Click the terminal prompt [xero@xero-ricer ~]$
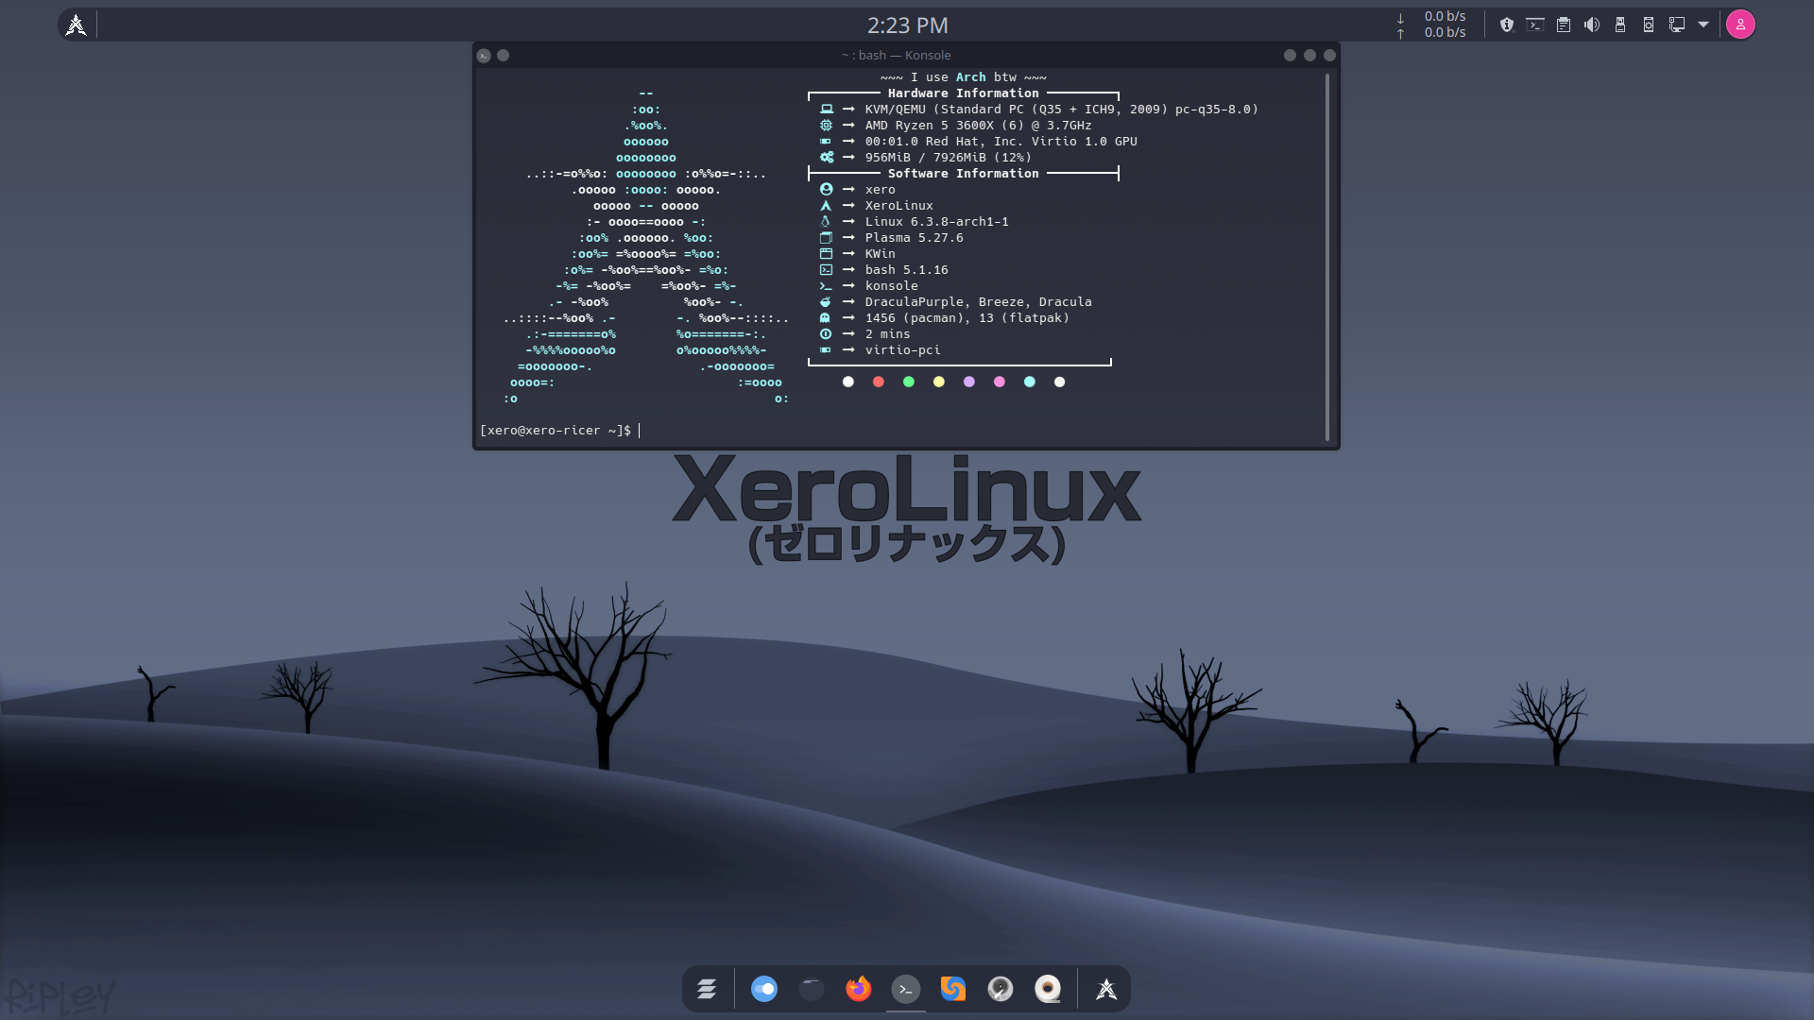1814x1020 pixels. [x=556, y=431]
